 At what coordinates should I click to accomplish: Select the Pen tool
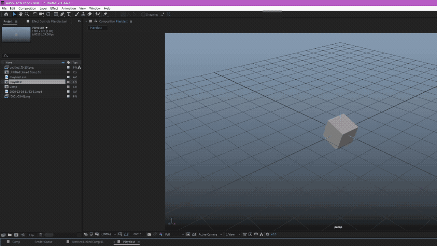(62, 14)
